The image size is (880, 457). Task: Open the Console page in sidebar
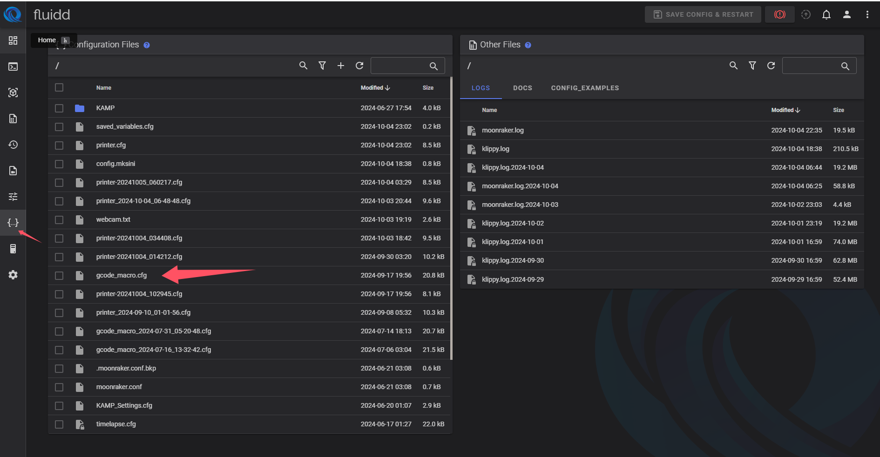(13, 66)
